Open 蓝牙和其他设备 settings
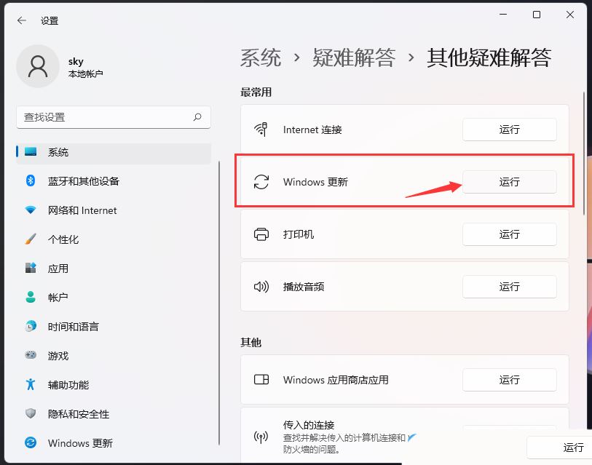Screen dimensions: 592x465 point(114,181)
